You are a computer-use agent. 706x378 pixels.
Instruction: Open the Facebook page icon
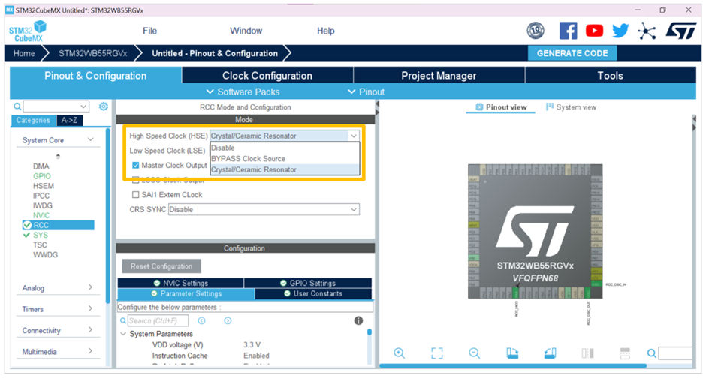(x=569, y=31)
